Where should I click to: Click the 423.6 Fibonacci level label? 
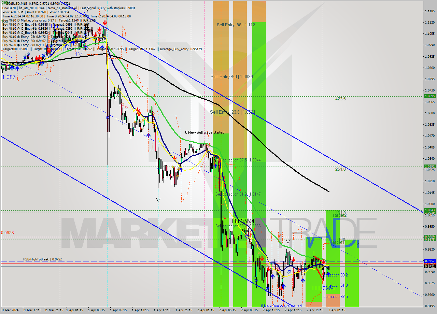pos(340,99)
